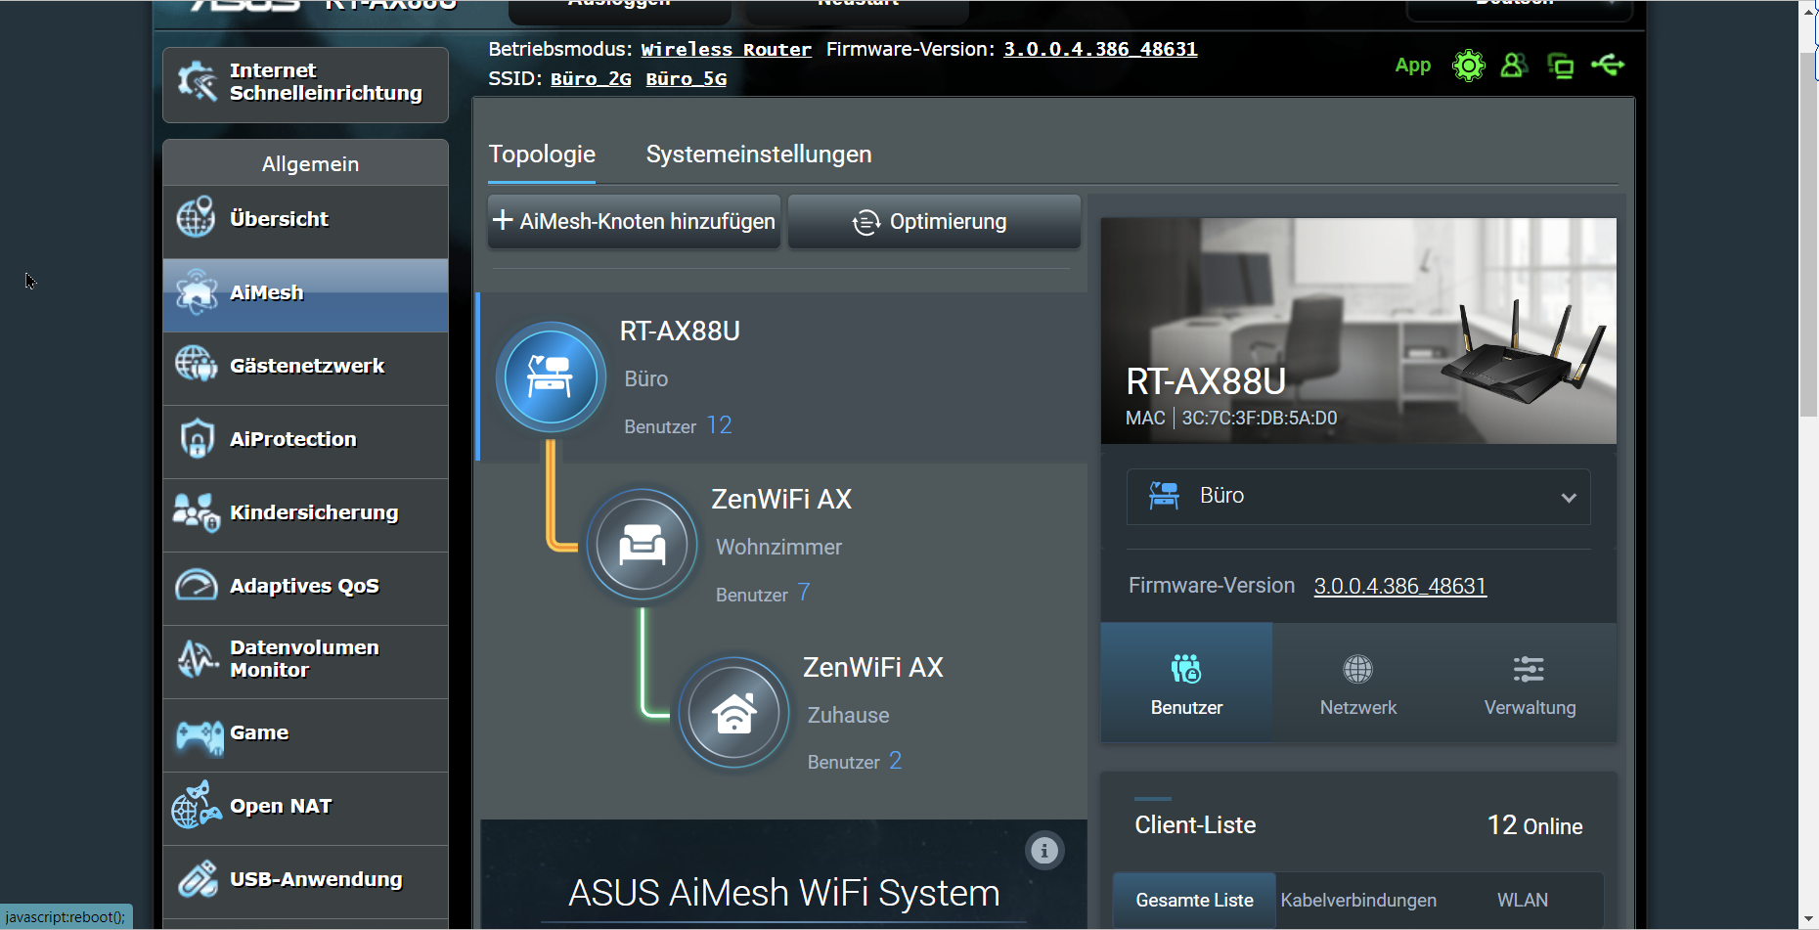Click header firmware version 3.0.0.4.386_48631

1100,49
